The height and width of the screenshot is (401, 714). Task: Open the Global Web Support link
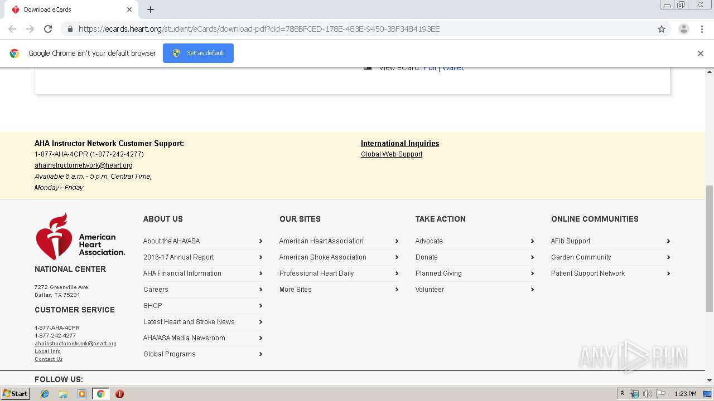tap(392, 154)
